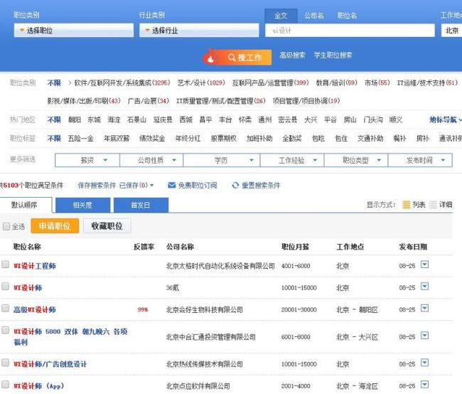Open the 学历 education filter dropdown
Viewport: 462px width, 394px height.
(x=222, y=160)
